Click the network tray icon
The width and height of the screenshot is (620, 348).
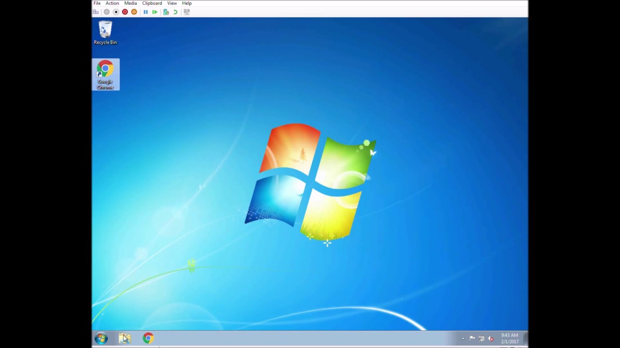481,338
